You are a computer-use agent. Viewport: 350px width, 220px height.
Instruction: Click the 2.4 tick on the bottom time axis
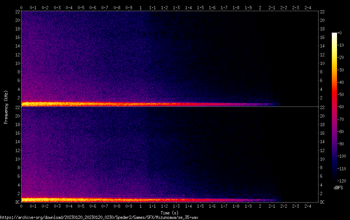click(x=307, y=206)
